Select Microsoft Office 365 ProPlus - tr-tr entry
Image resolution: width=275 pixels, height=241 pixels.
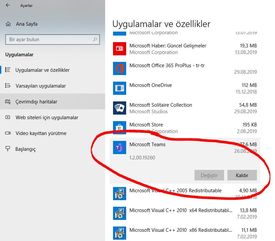click(x=185, y=68)
